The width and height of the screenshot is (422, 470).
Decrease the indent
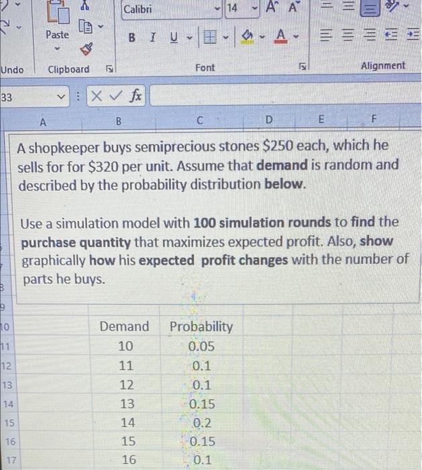click(391, 34)
